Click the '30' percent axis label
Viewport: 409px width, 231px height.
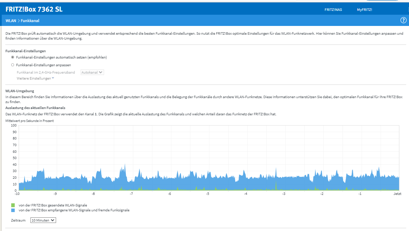[15, 171]
